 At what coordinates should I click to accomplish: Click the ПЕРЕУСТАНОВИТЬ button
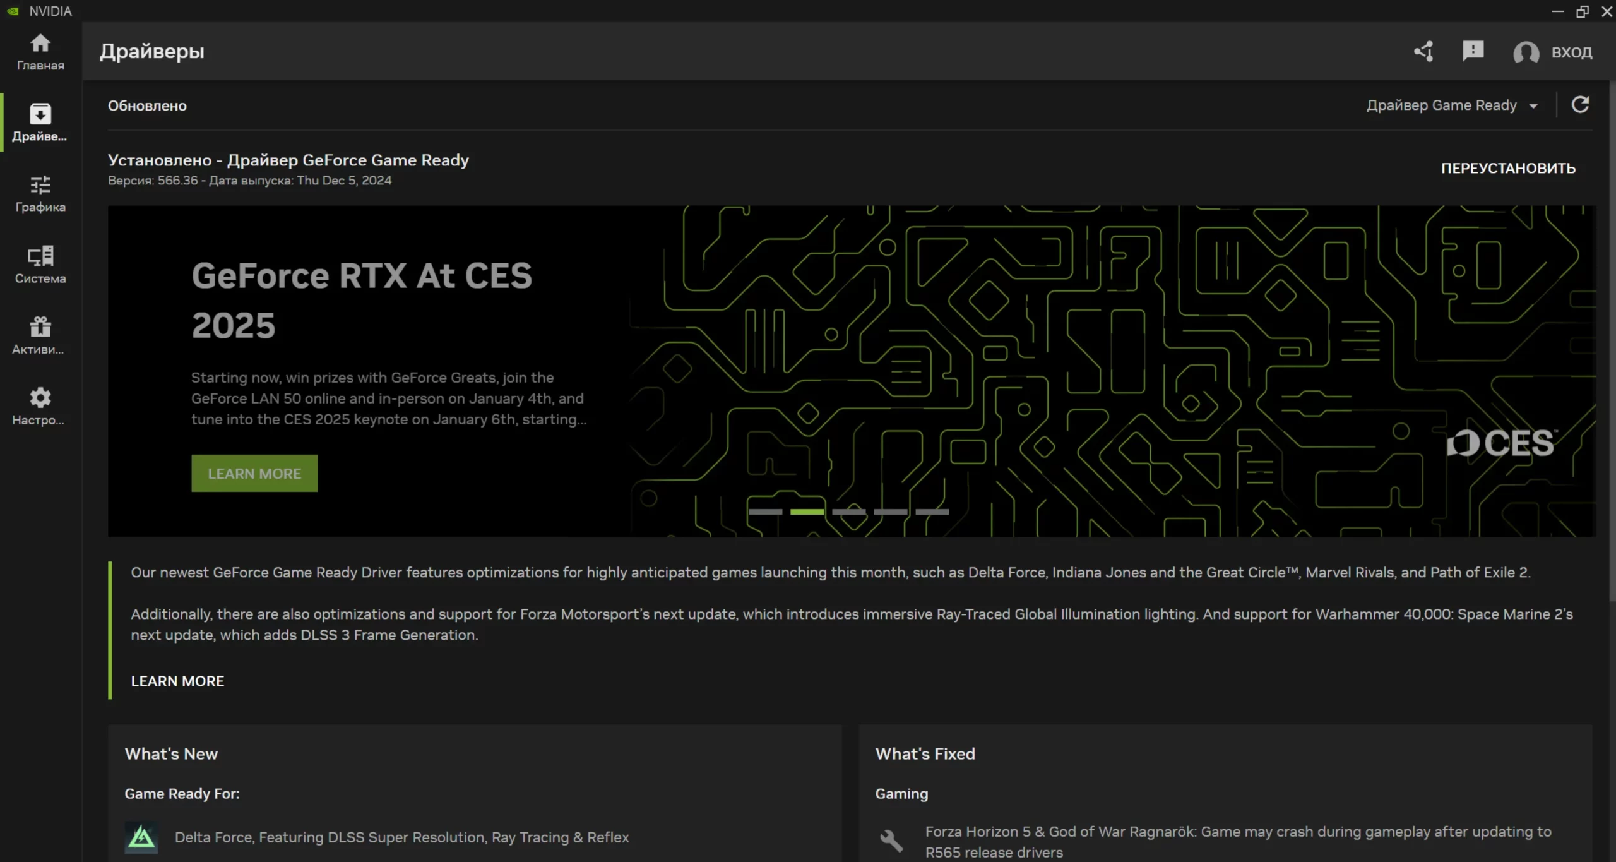[1508, 168]
